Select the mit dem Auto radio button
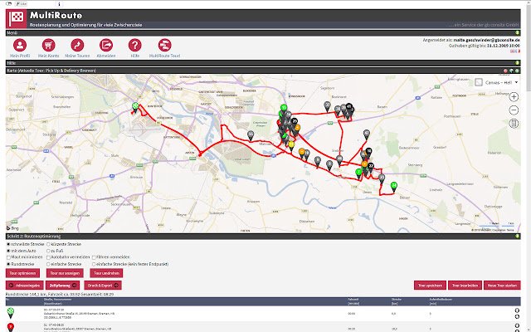This screenshot has height=332, width=531. [x=8, y=251]
